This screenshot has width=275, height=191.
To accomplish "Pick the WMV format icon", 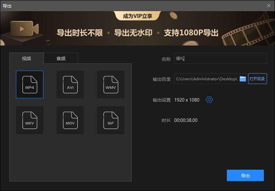I will 111,85.
